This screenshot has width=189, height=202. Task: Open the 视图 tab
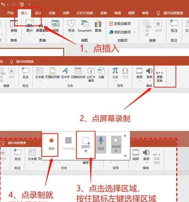pos(131,13)
